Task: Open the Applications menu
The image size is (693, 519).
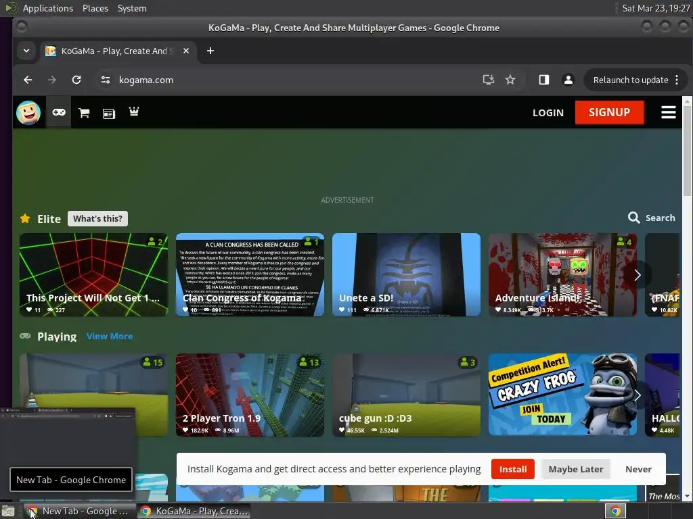Action: 48,8
